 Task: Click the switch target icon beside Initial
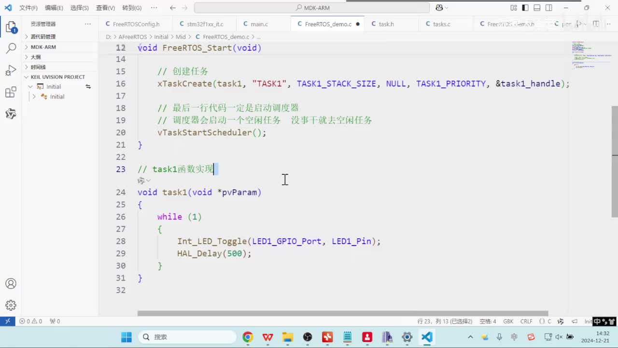click(x=88, y=87)
